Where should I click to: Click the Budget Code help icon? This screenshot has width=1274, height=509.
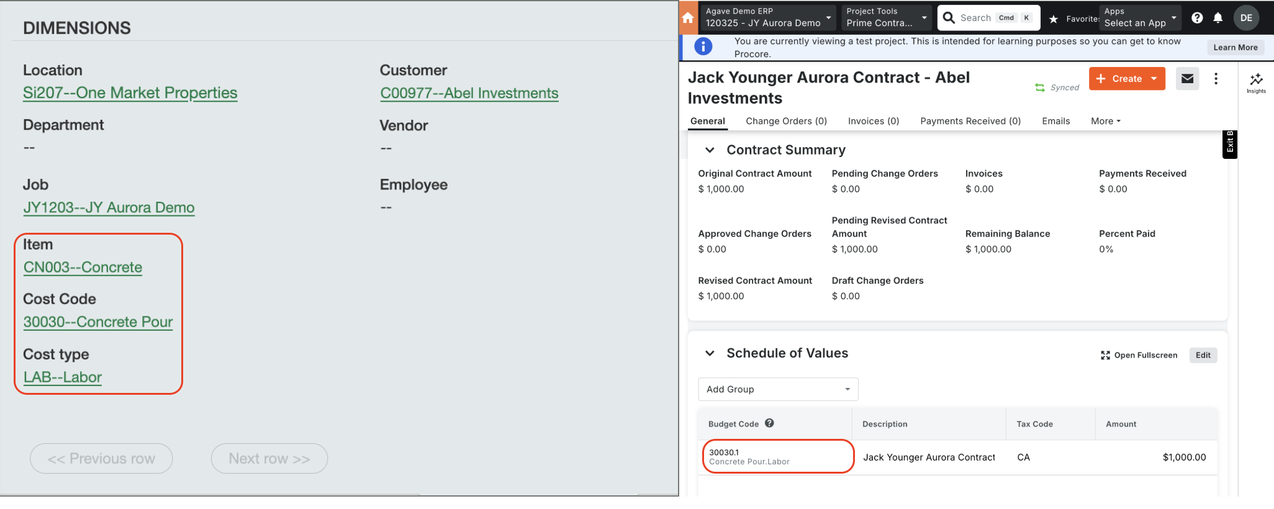click(769, 423)
